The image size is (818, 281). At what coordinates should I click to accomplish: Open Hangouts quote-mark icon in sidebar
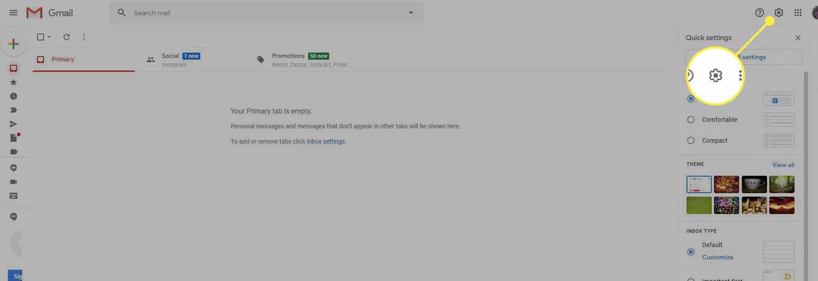click(14, 217)
